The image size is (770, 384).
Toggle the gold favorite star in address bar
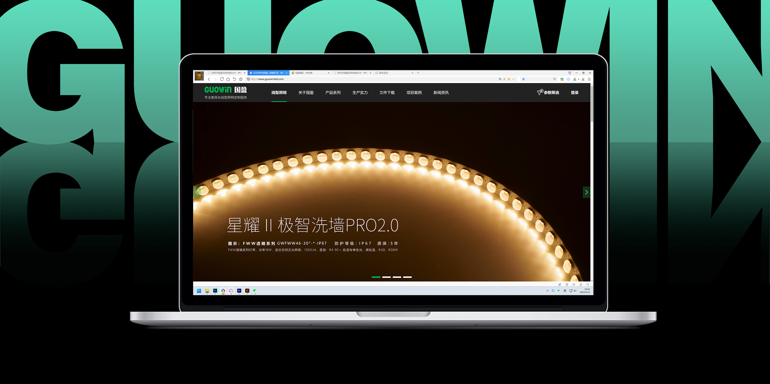[x=509, y=79]
